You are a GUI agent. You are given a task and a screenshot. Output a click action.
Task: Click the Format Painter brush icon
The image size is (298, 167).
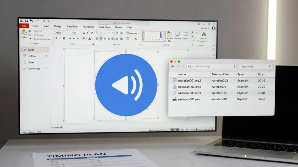(30, 39)
